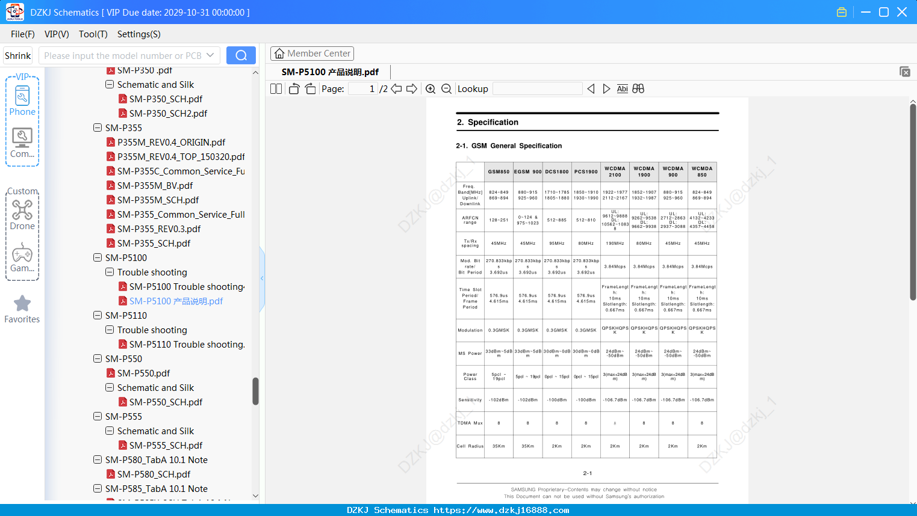Collapse the SM-P550 tree node
The width and height of the screenshot is (917, 516).
pyautogui.click(x=98, y=358)
